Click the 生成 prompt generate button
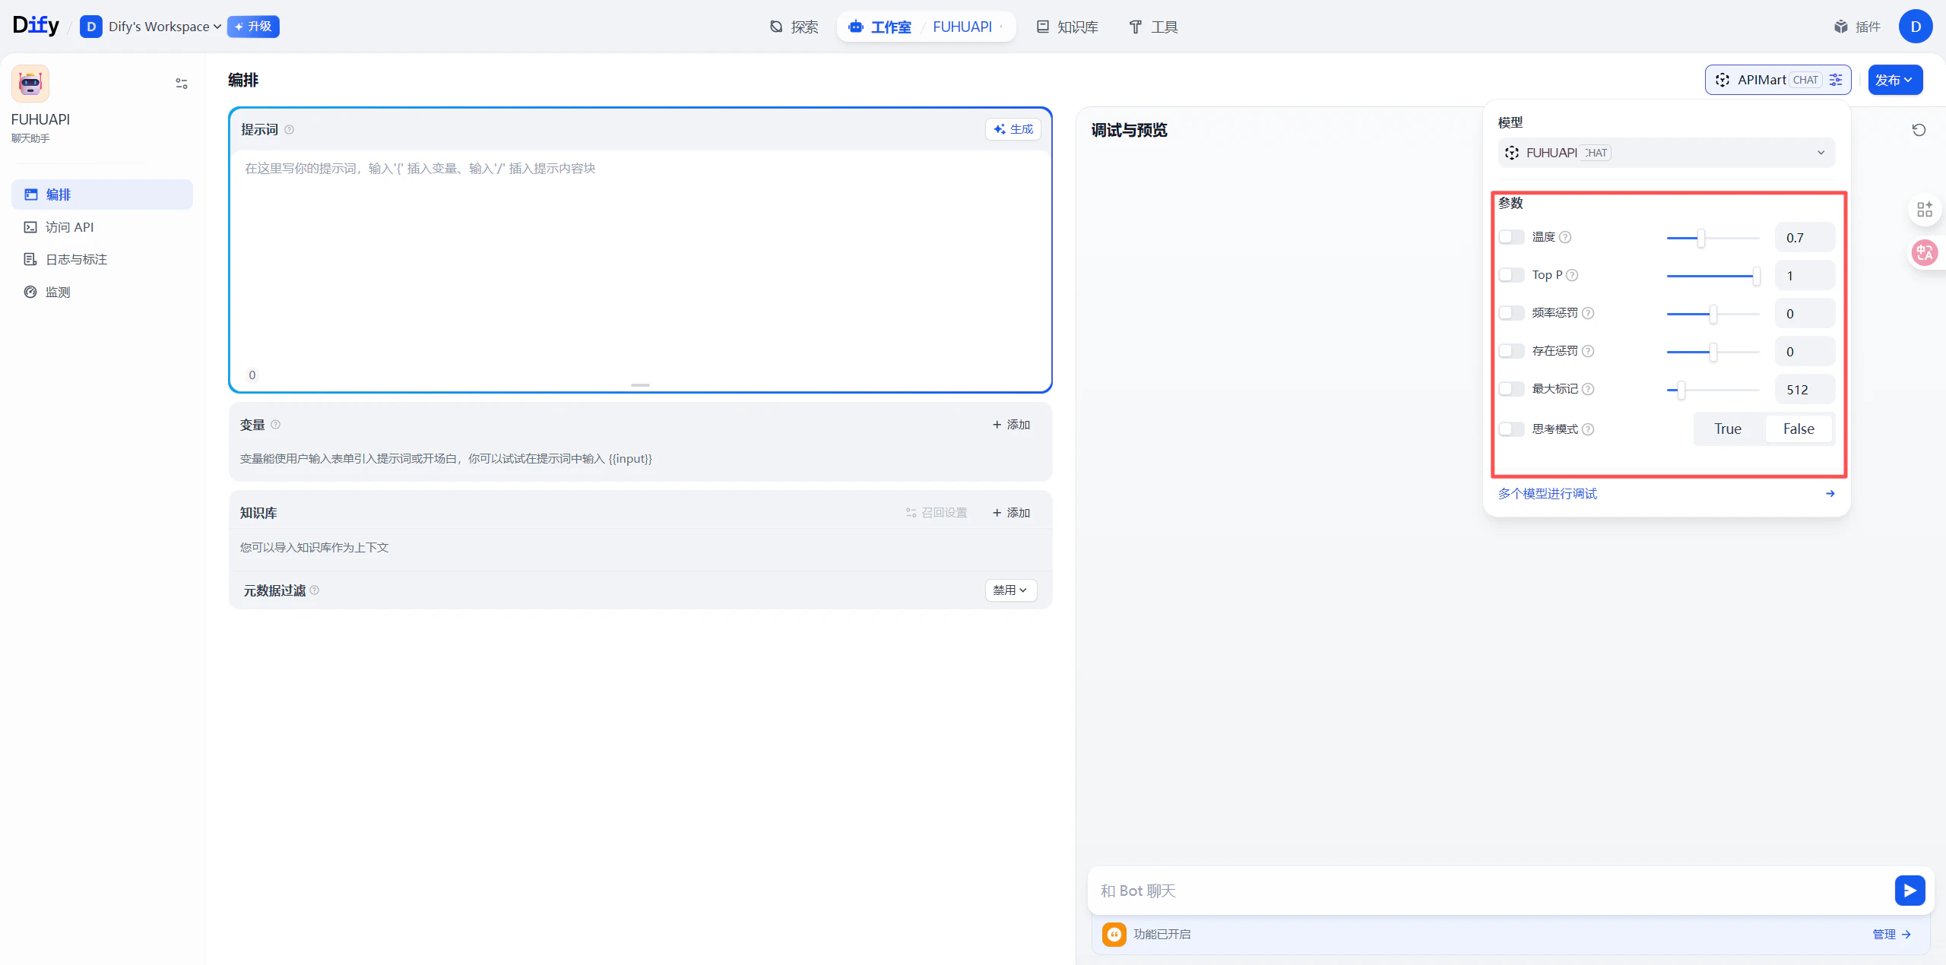1946x965 pixels. pyautogui.click(x=1013, y=129)
